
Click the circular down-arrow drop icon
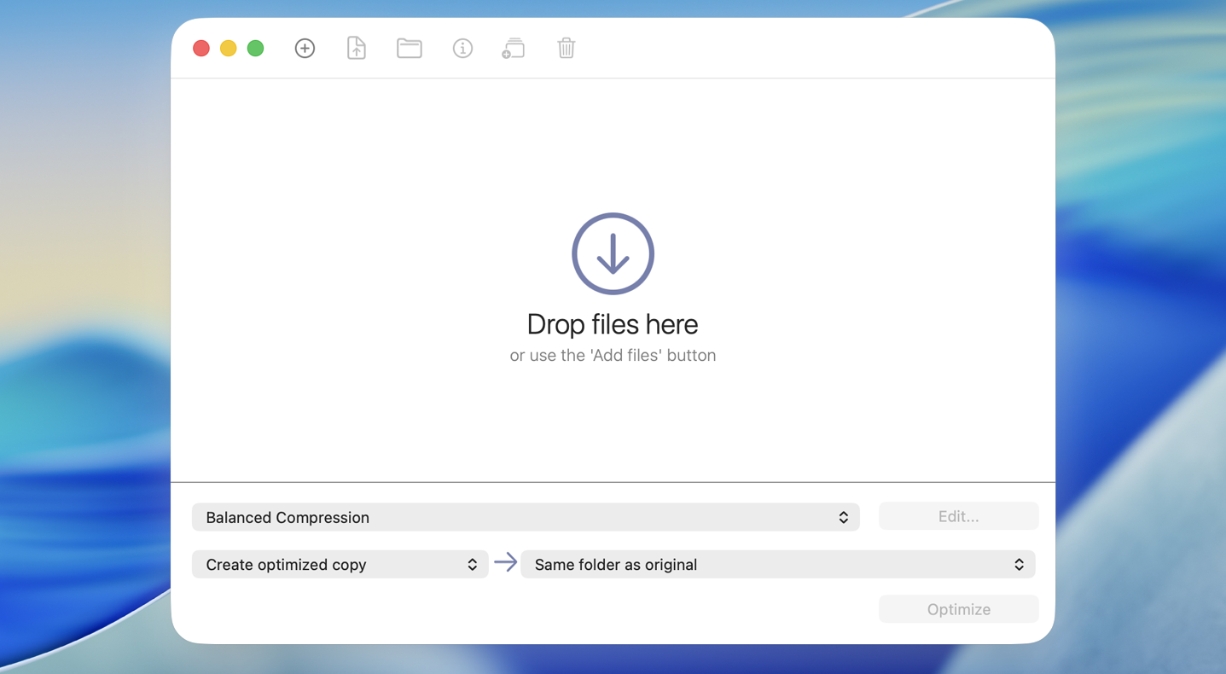613,253
